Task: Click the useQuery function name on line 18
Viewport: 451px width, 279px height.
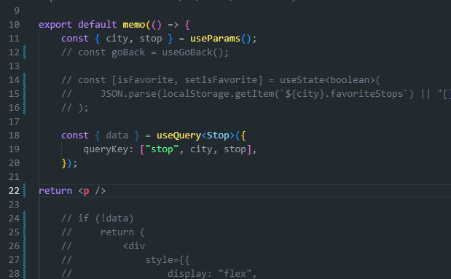Action: (179, 135)
